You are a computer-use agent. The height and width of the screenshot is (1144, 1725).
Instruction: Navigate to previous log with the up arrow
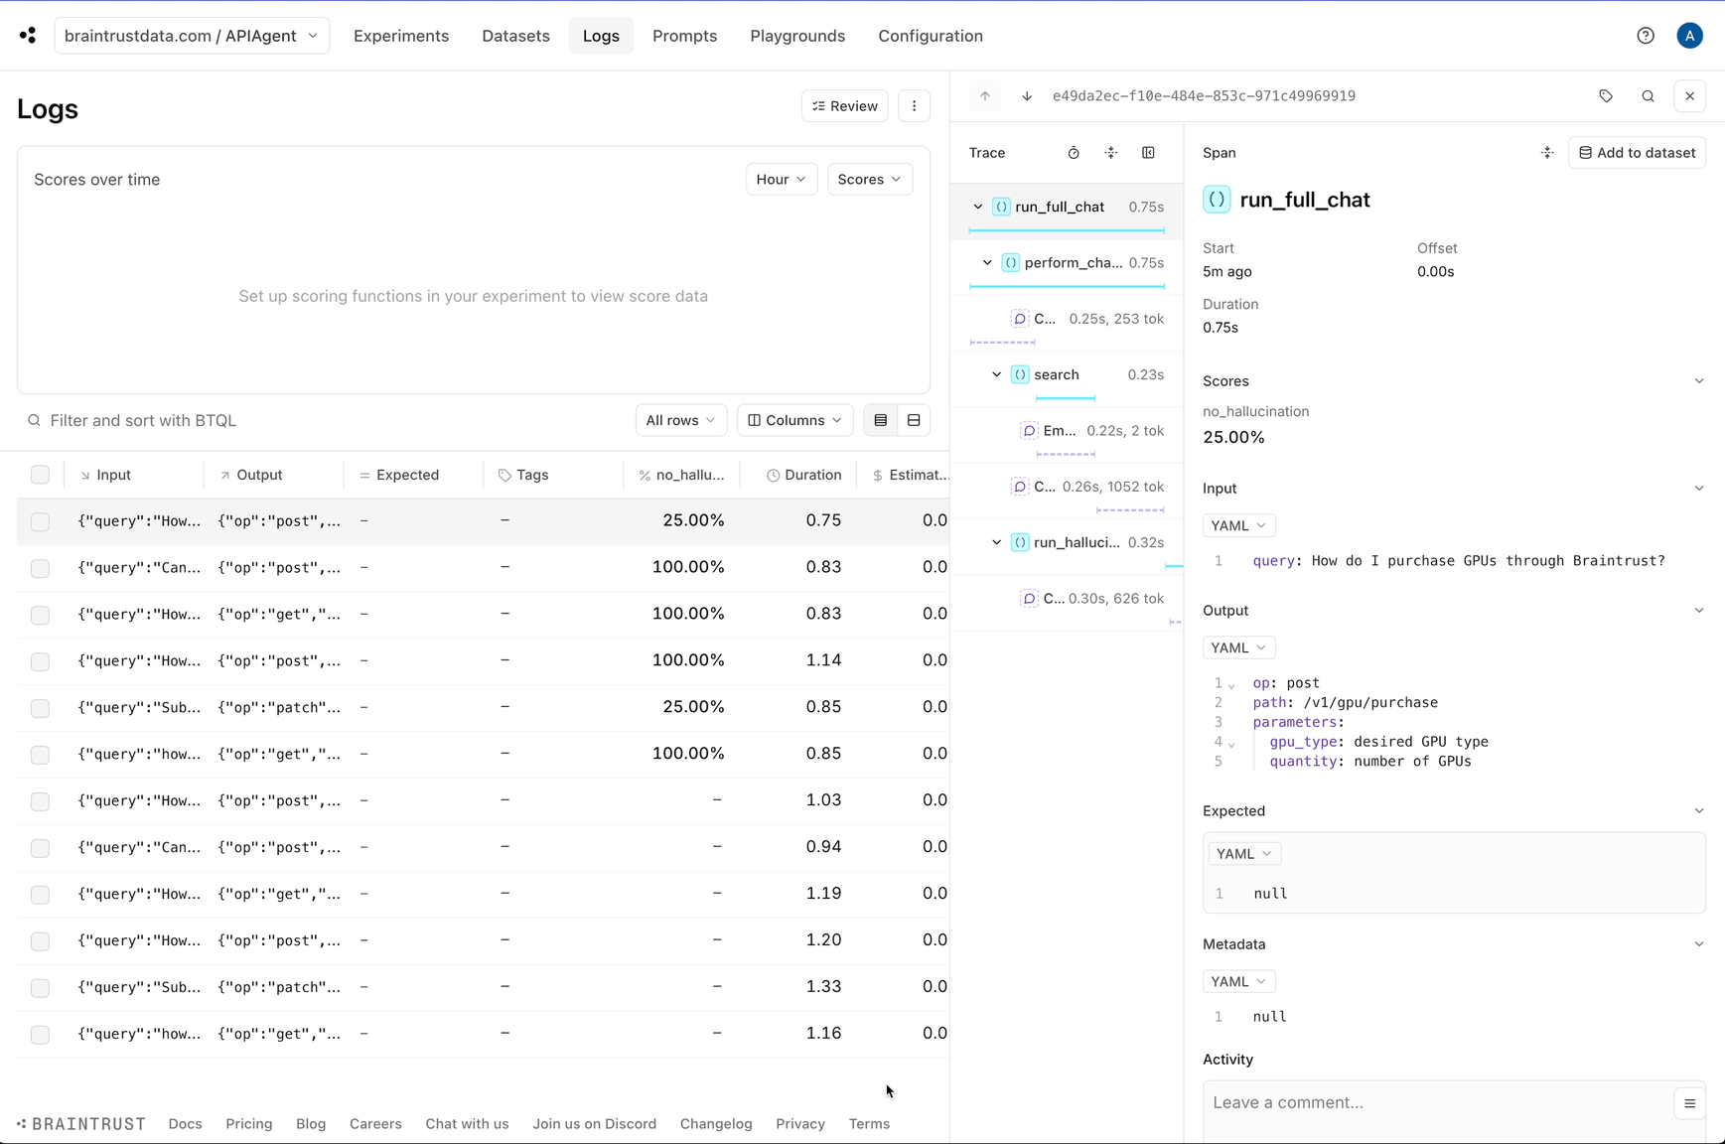[x=985, y=95]
